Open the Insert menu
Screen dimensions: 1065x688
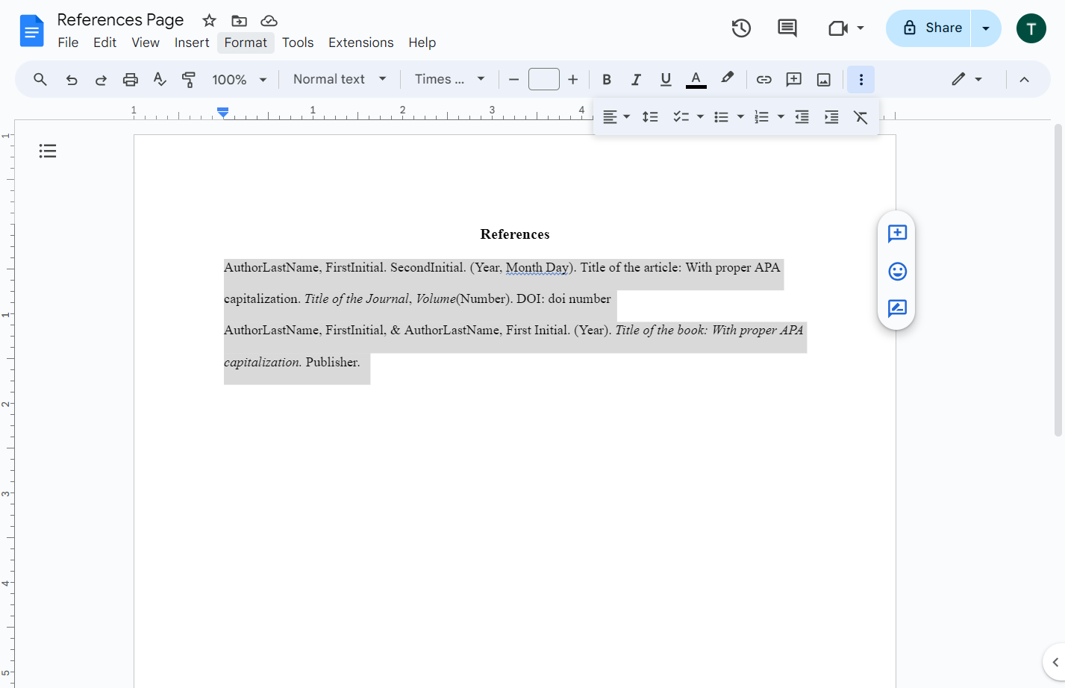192,43
